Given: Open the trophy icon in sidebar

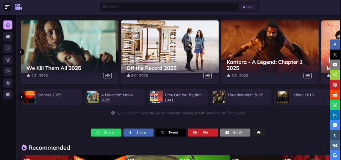Looking at the screenshot, I should tap(8, 60).
